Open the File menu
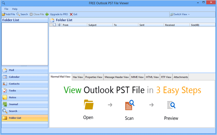Image resolution: width=217 pixels, height=135 pixels. click(x=6, y=9)
